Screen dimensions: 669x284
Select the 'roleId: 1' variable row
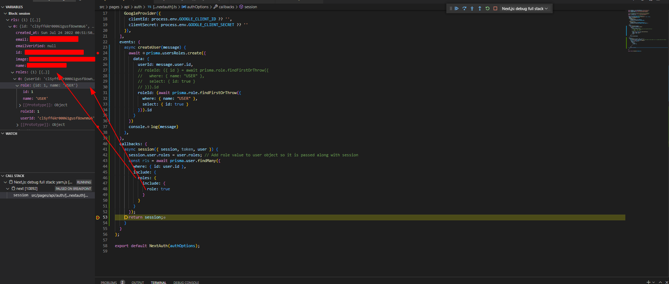[x=47, y=112]
